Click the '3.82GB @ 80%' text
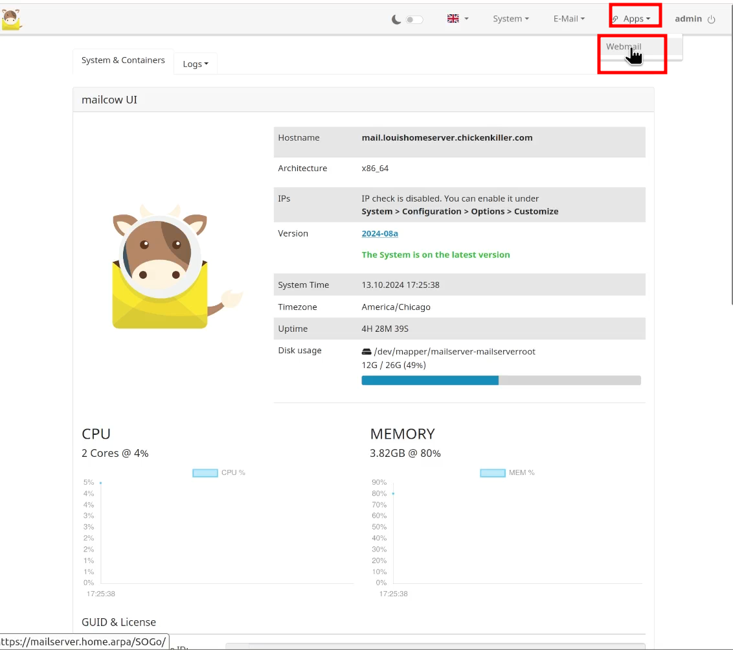733x650 pixels. [x=405, y=454]
